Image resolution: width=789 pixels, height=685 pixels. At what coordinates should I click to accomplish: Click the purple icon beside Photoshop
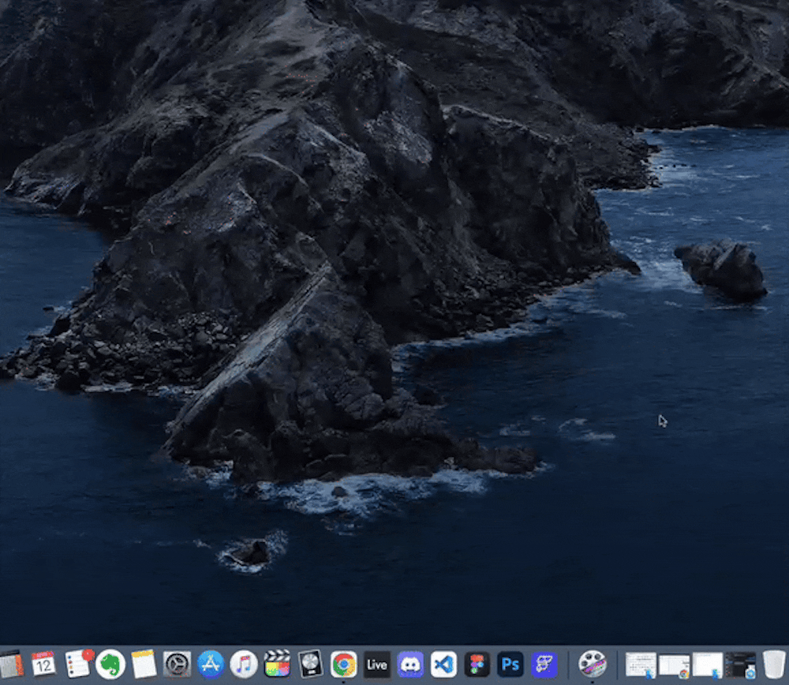[x=544, y=664]
